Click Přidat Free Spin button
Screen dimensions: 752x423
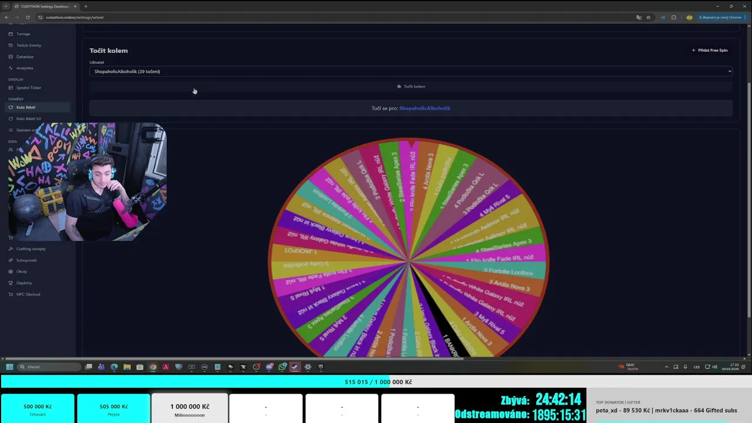pyautogui.click(x=710, y=51)
